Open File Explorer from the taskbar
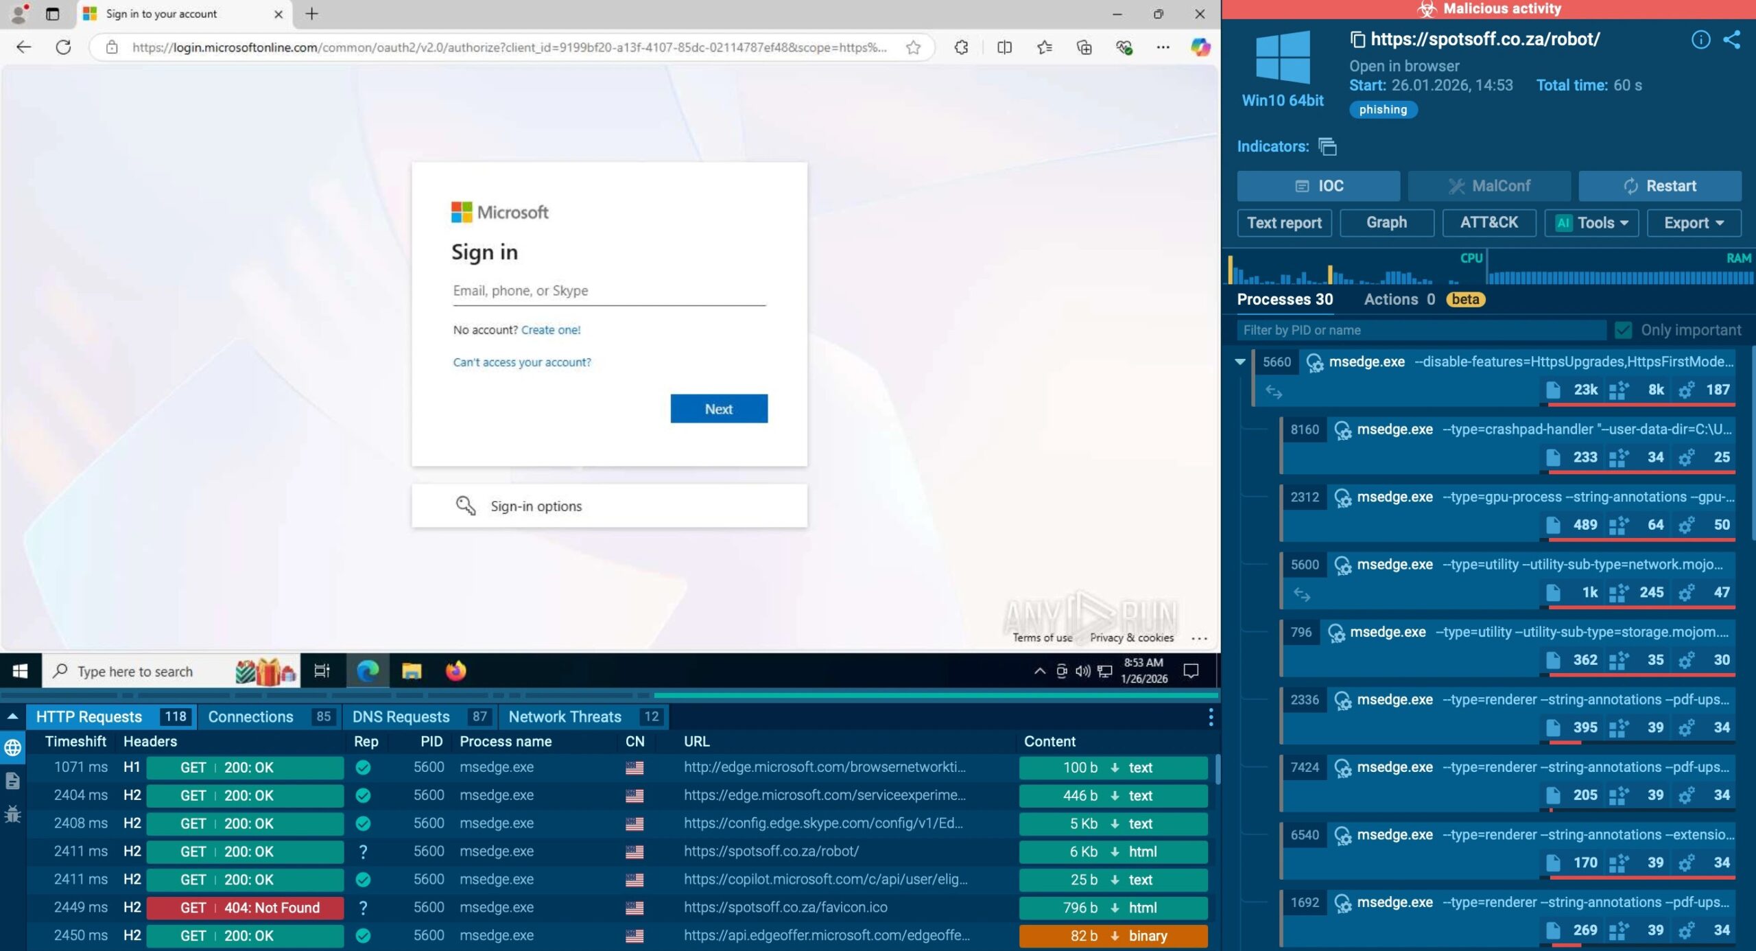1756x951 pixels. tap(412, 670)
